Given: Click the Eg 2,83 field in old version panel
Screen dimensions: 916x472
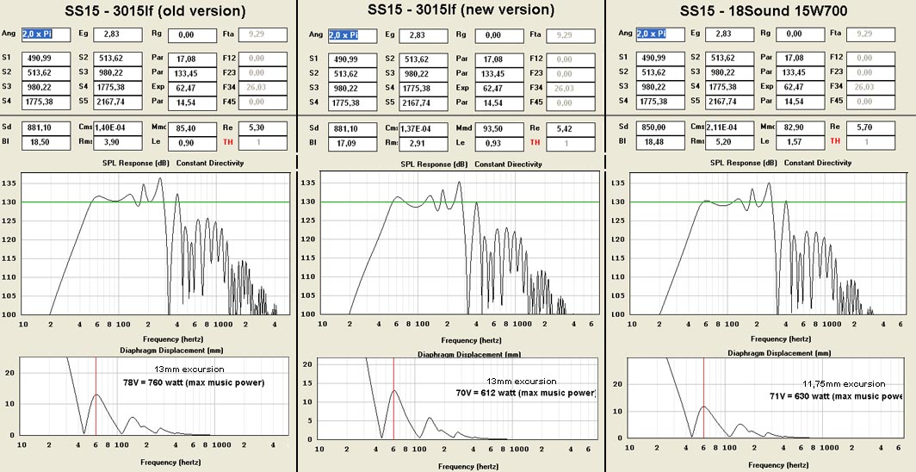Looking at the screenshot, I should 117,35.
